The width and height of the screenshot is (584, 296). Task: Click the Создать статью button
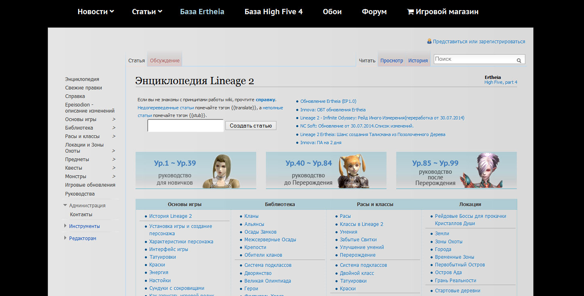pos(251,126)
